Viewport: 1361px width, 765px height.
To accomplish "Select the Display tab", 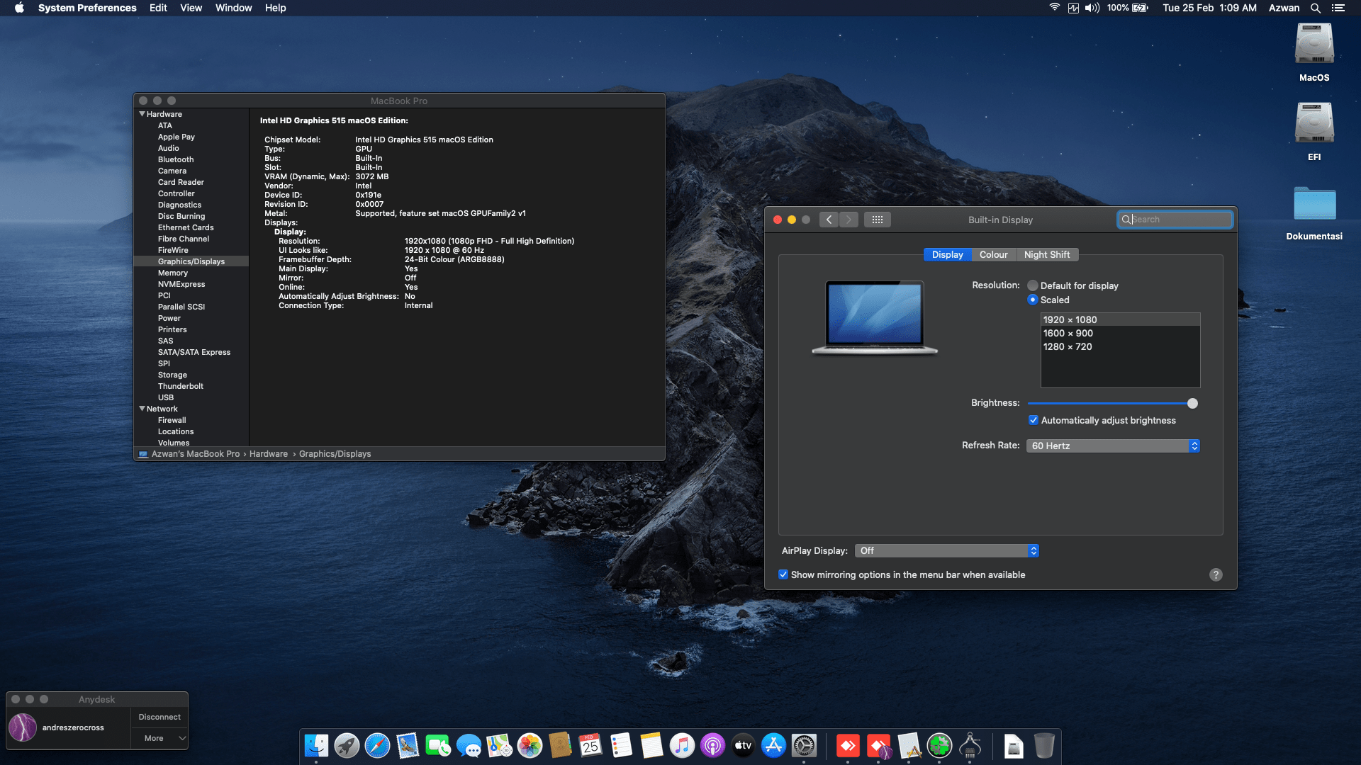I will point(947,254).
